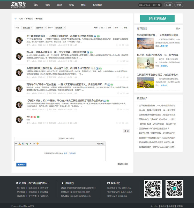Enable the 新窗 checkbox
Screen dimensions: 194x208
pyautogui.click(x=122, y=27)
